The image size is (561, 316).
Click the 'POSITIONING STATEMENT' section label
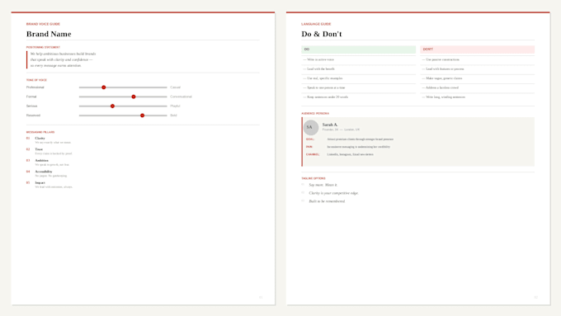tap(43, 47)
